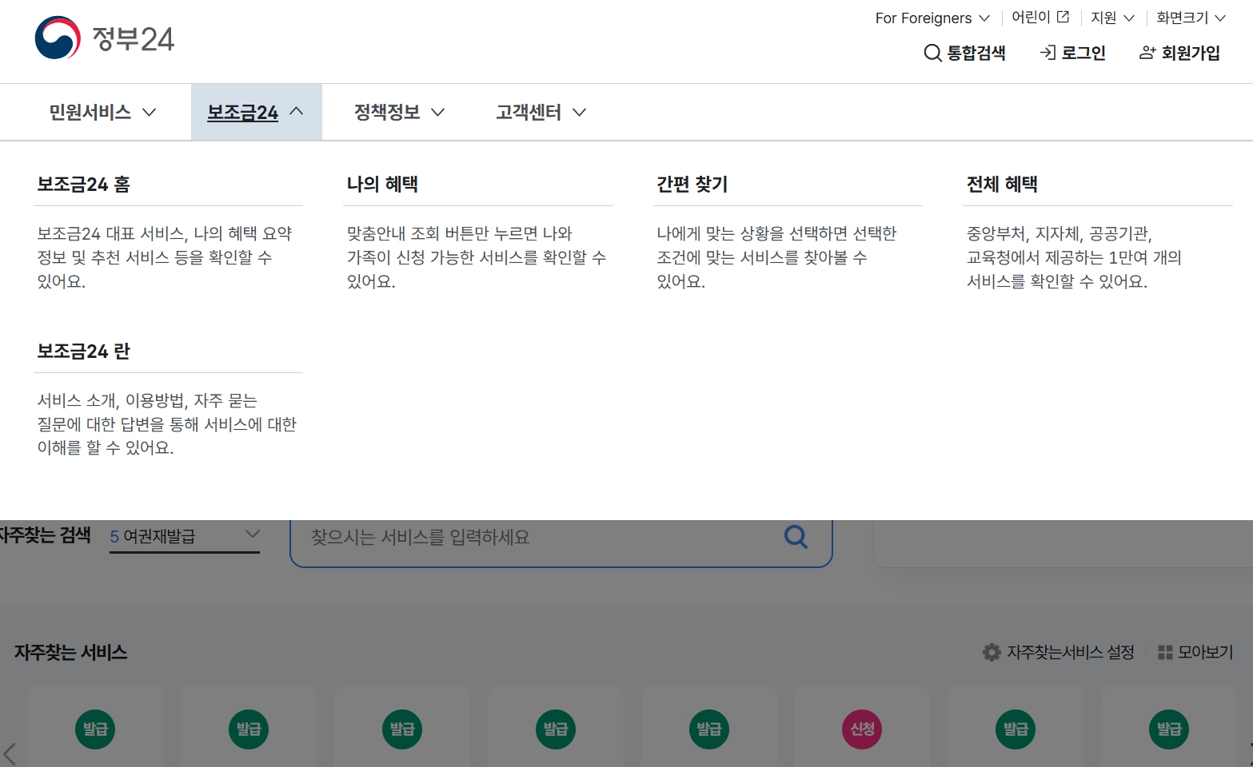Image resolution: width=1253 pixels, height=767 pixels.
Task: Open the 고객센터 menu
Action: [541, 112]
